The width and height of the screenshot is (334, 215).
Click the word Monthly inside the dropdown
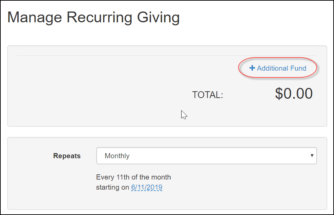117,156
